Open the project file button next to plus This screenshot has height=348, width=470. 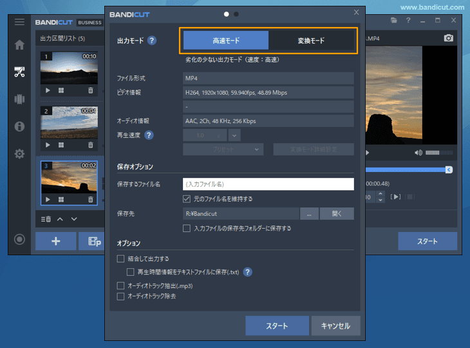click(91, 241)
